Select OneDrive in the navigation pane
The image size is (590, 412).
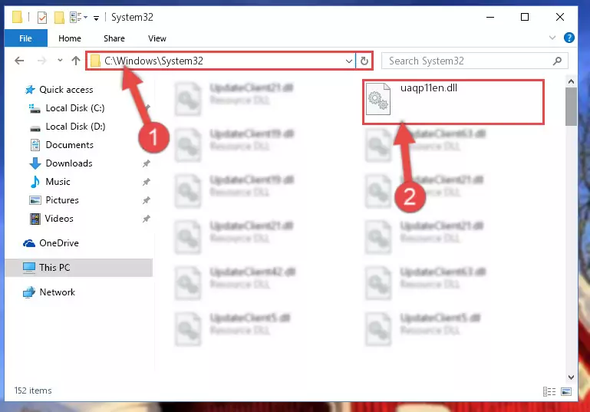click(x=59, y=243)
